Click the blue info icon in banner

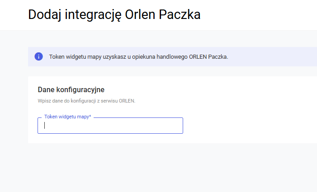coord(39,56)
